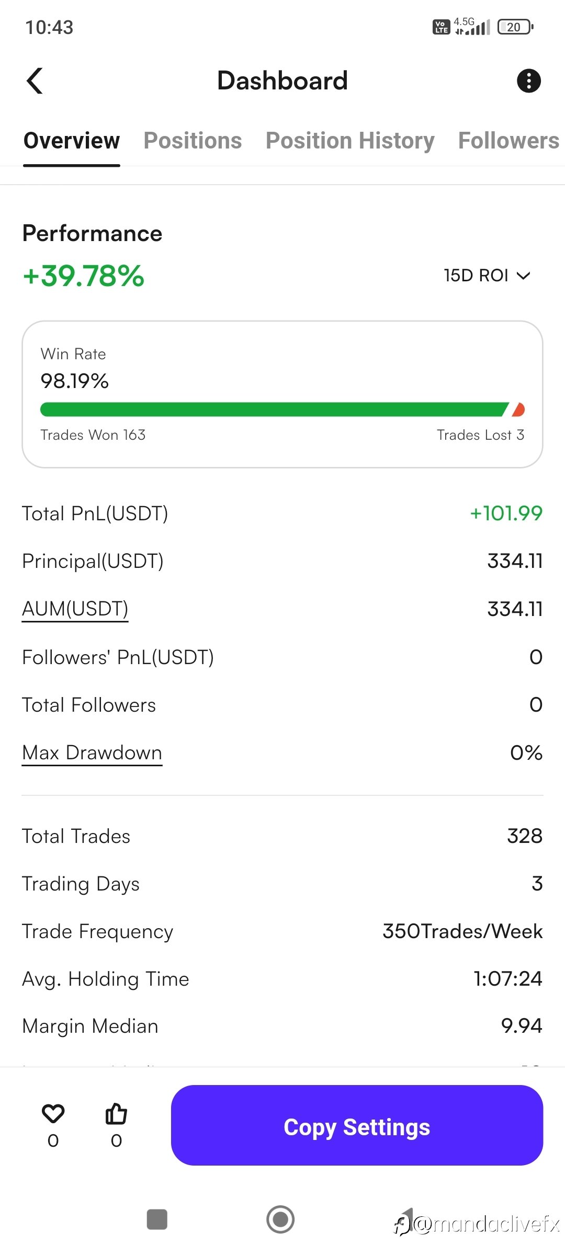The image size is (565, 1255).
Task: Tap the VoLTE status icon
Action: 441,27
